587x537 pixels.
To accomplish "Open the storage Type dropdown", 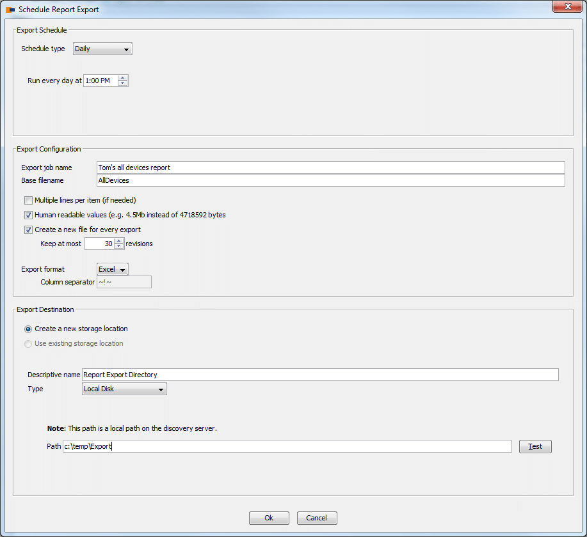I will click(x=124, y=389).
